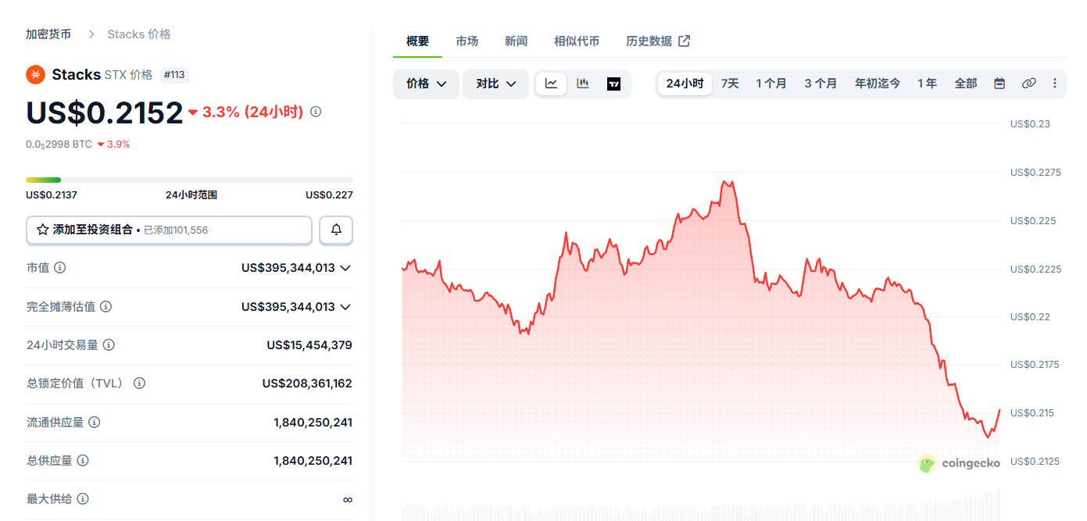
Task: Click the US$0.23 axis label
Action: point(1030,124)
